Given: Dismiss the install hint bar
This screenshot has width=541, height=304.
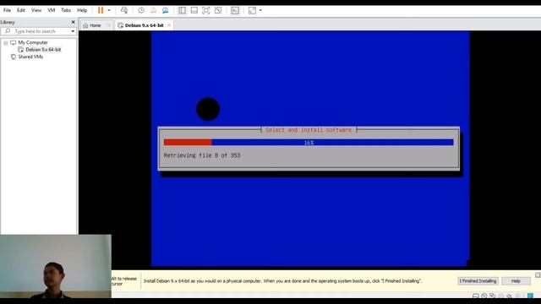Looking at the screenshot, I should tap(538, 274).
